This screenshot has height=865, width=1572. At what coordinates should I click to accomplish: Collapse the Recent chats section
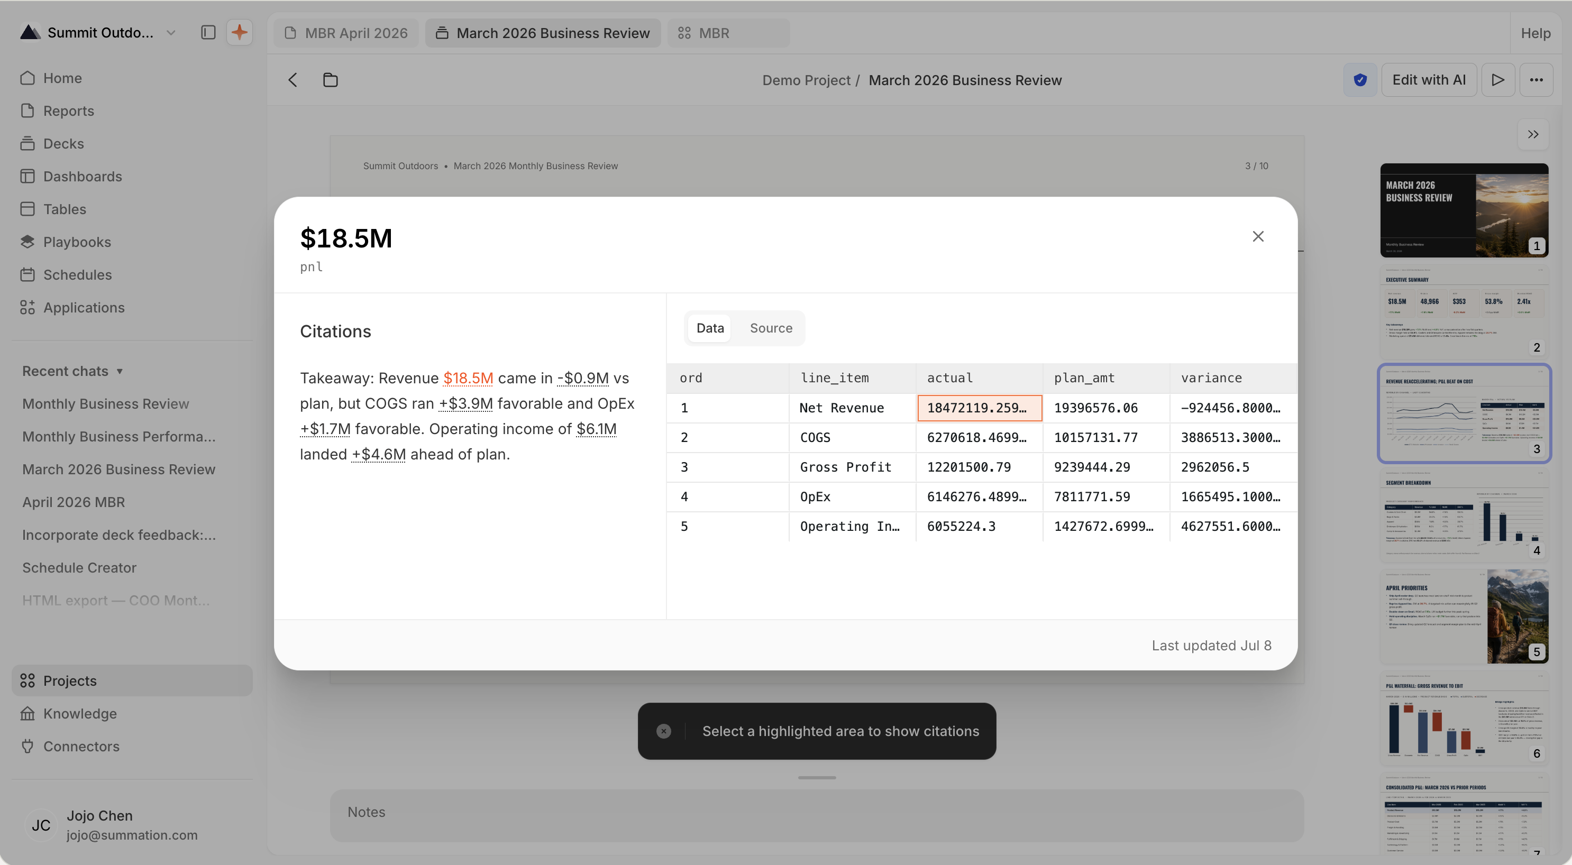[x=72, y=371]
